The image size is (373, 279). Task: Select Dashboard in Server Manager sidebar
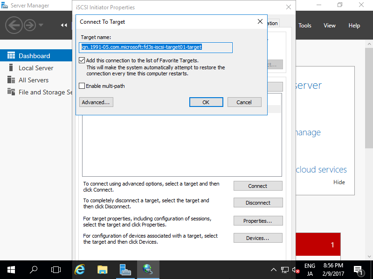[x=36, y=56]
